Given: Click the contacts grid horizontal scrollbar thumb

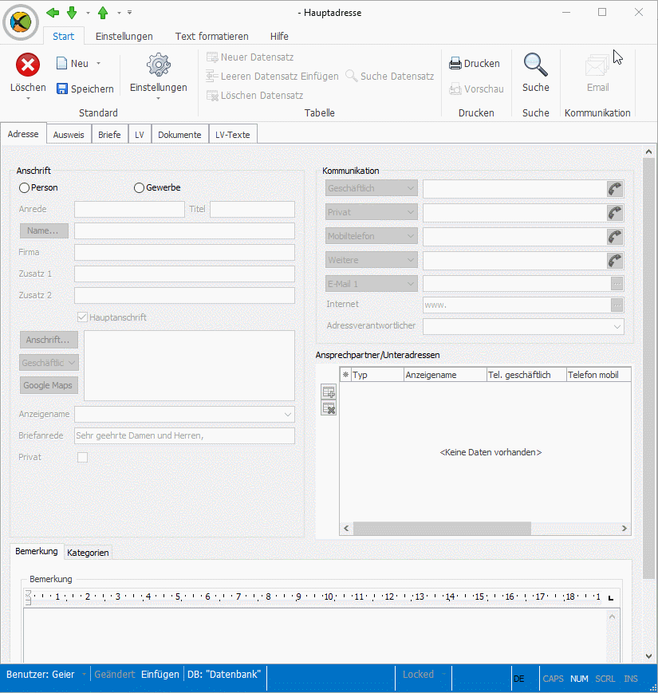Looking at the screenshot, I should tap(442, 528).
